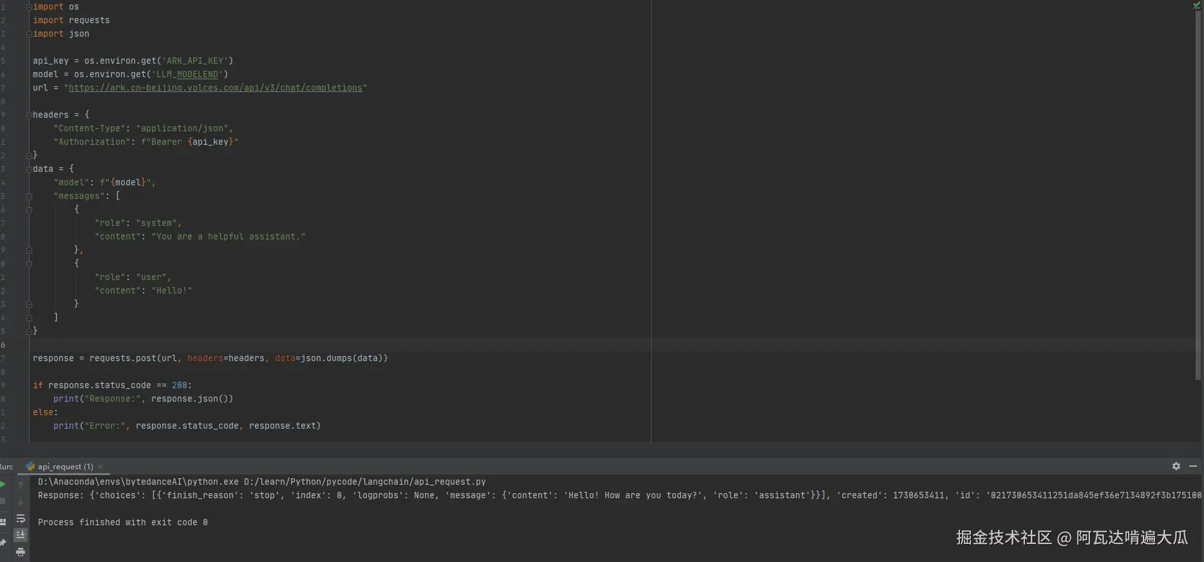Rerun the api_request script with the green arrow
This screenshot has height=562, width=1204.
3,484
